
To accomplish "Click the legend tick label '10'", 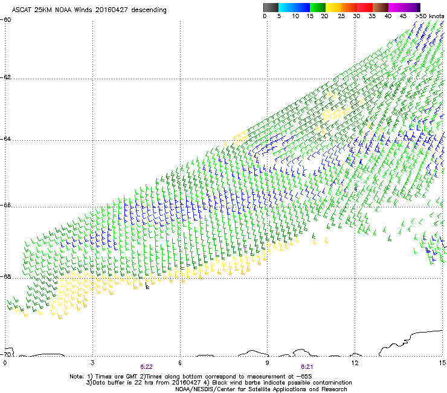I will 295,16.
